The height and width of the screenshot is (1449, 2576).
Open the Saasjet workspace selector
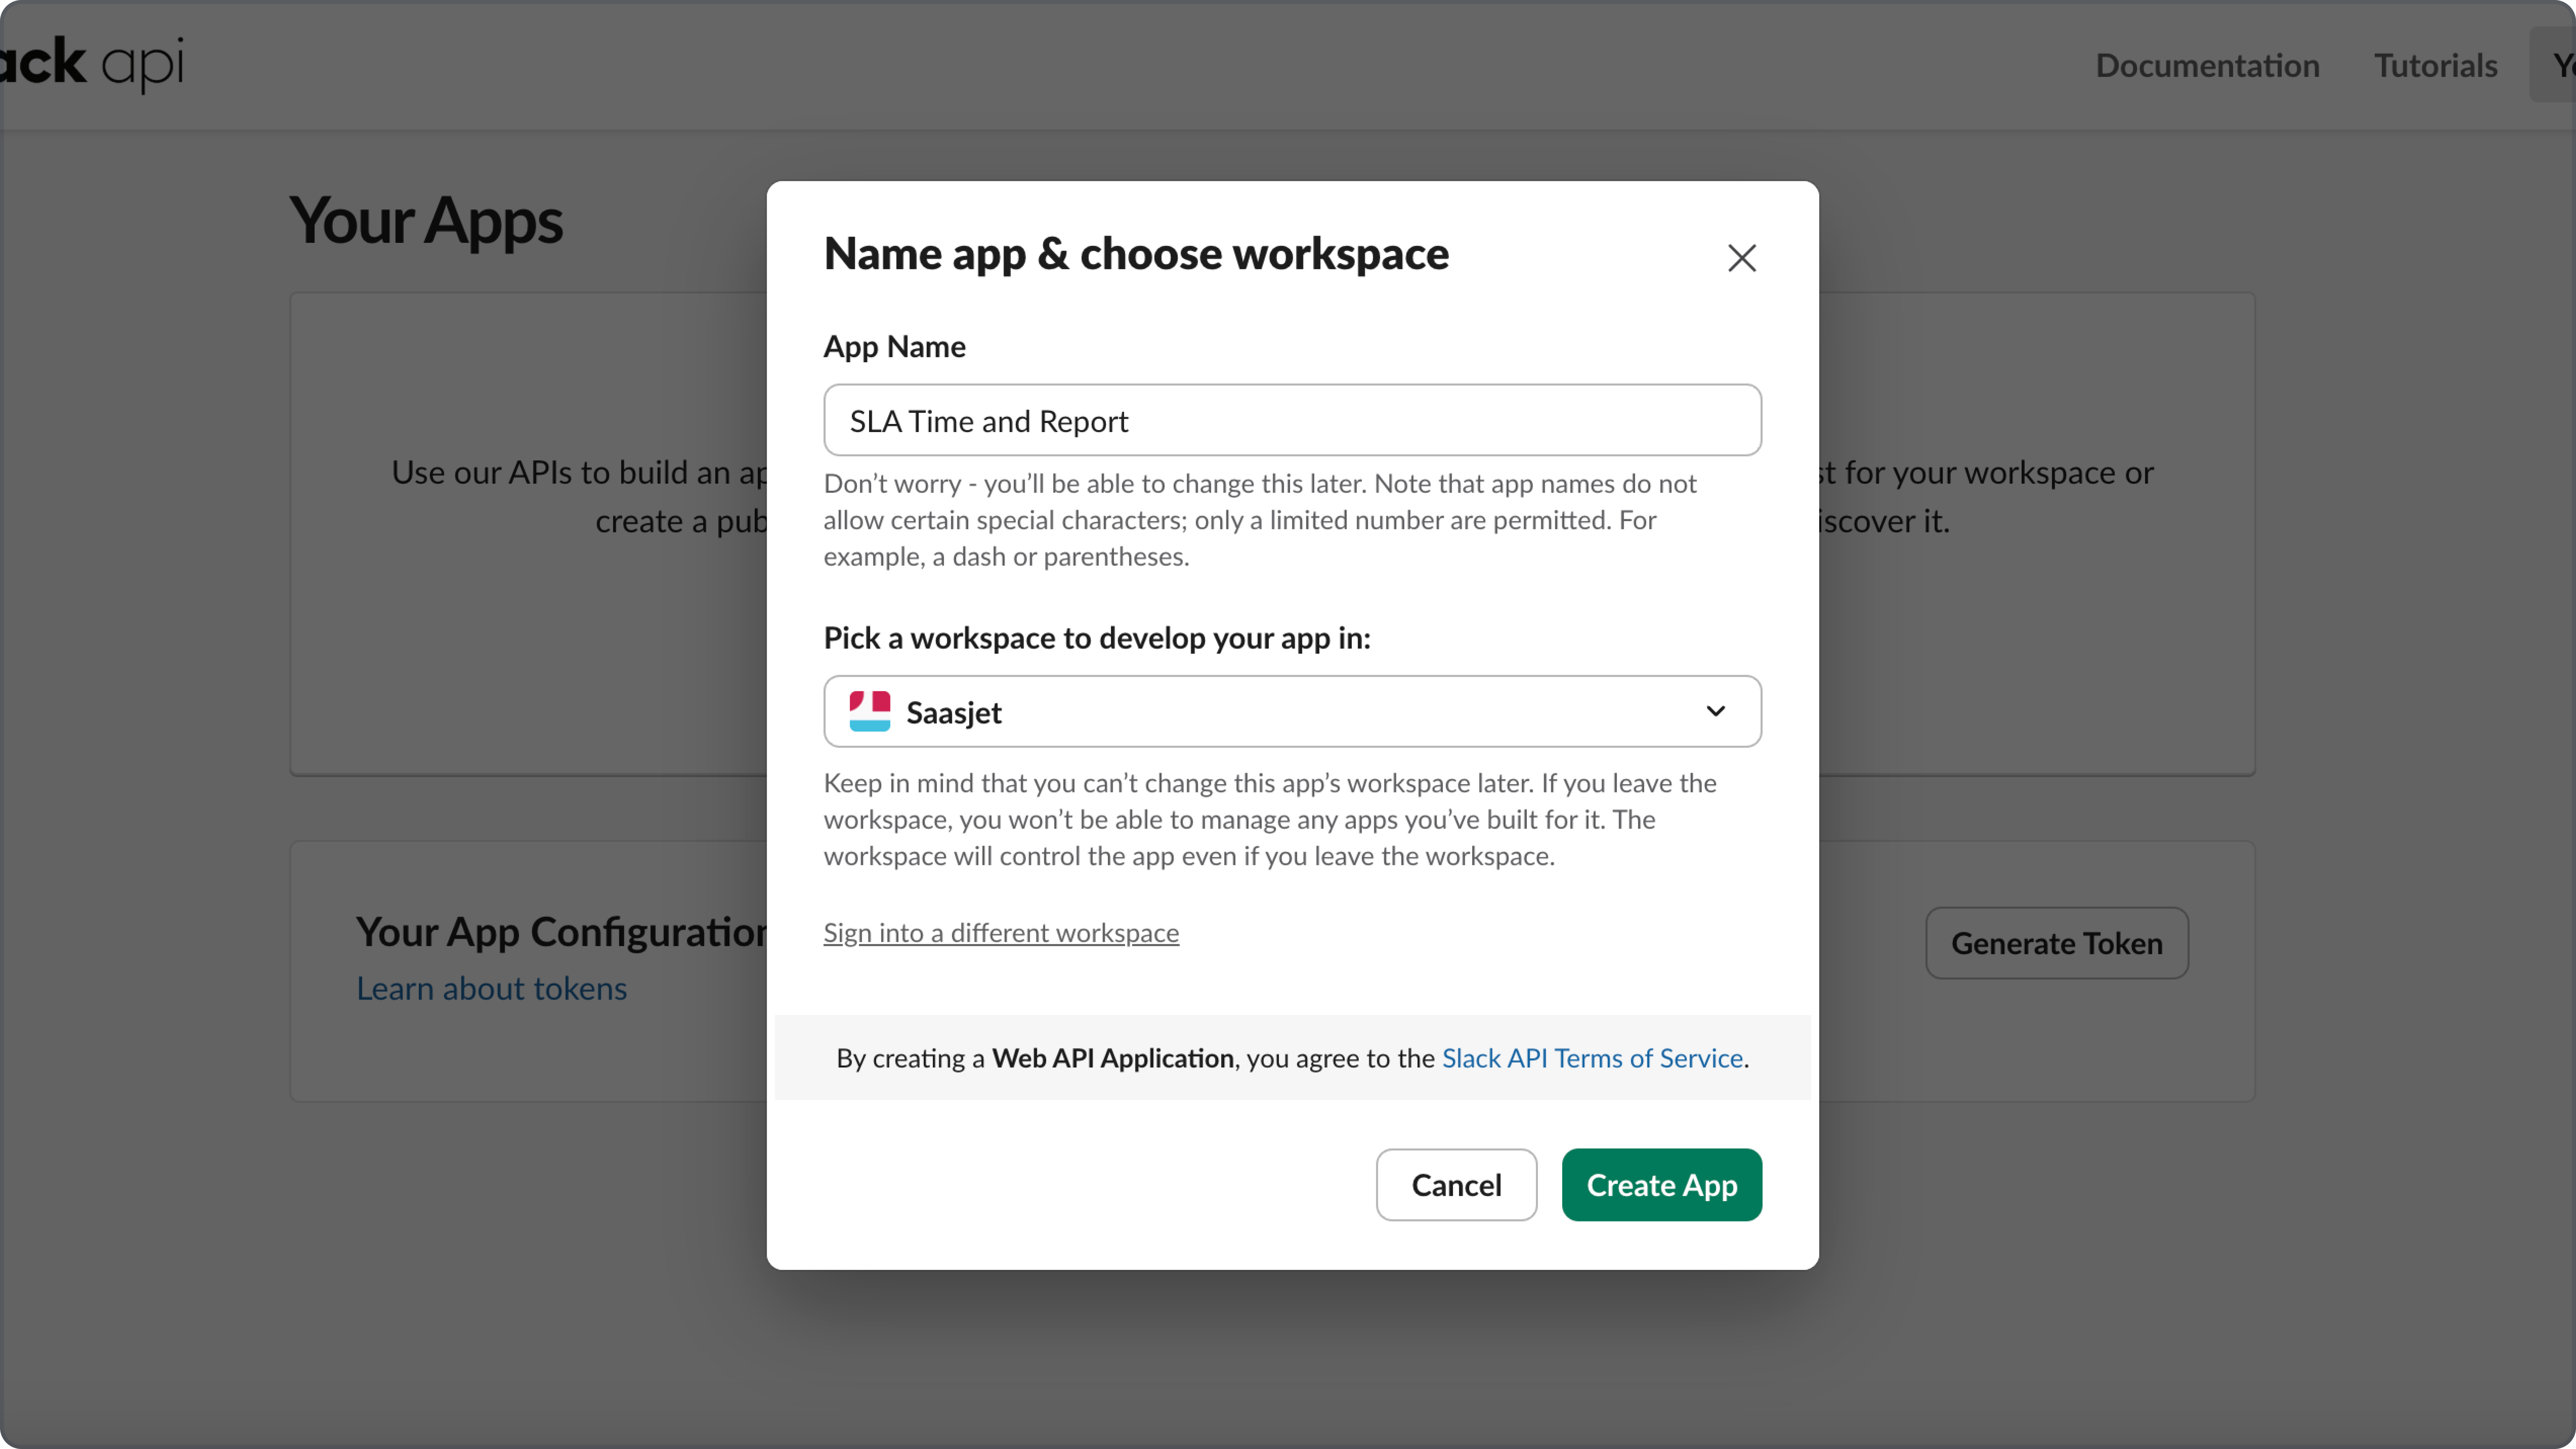tap(1290, 711)
